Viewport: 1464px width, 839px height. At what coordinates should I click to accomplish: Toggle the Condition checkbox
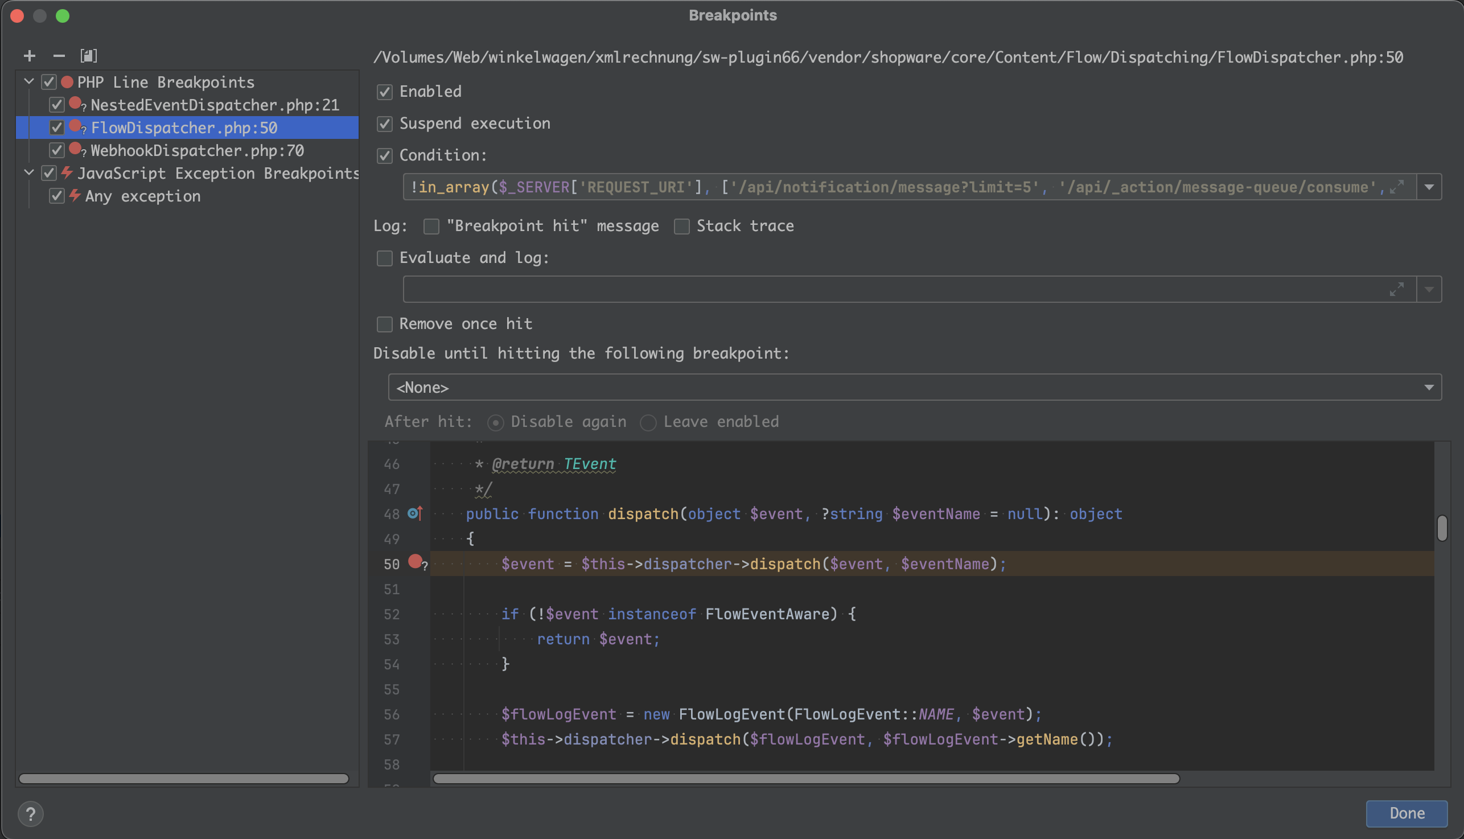coord(384,155)
